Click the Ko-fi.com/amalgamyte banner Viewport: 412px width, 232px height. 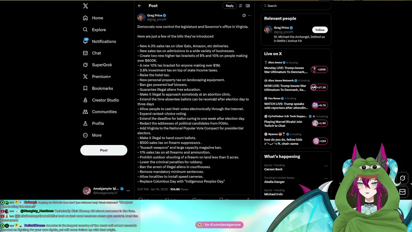point(219,225)
